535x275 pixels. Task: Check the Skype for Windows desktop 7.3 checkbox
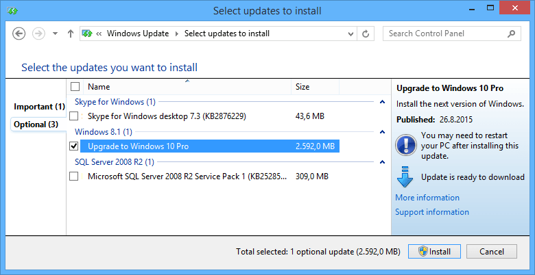click(x=73, y=116)
